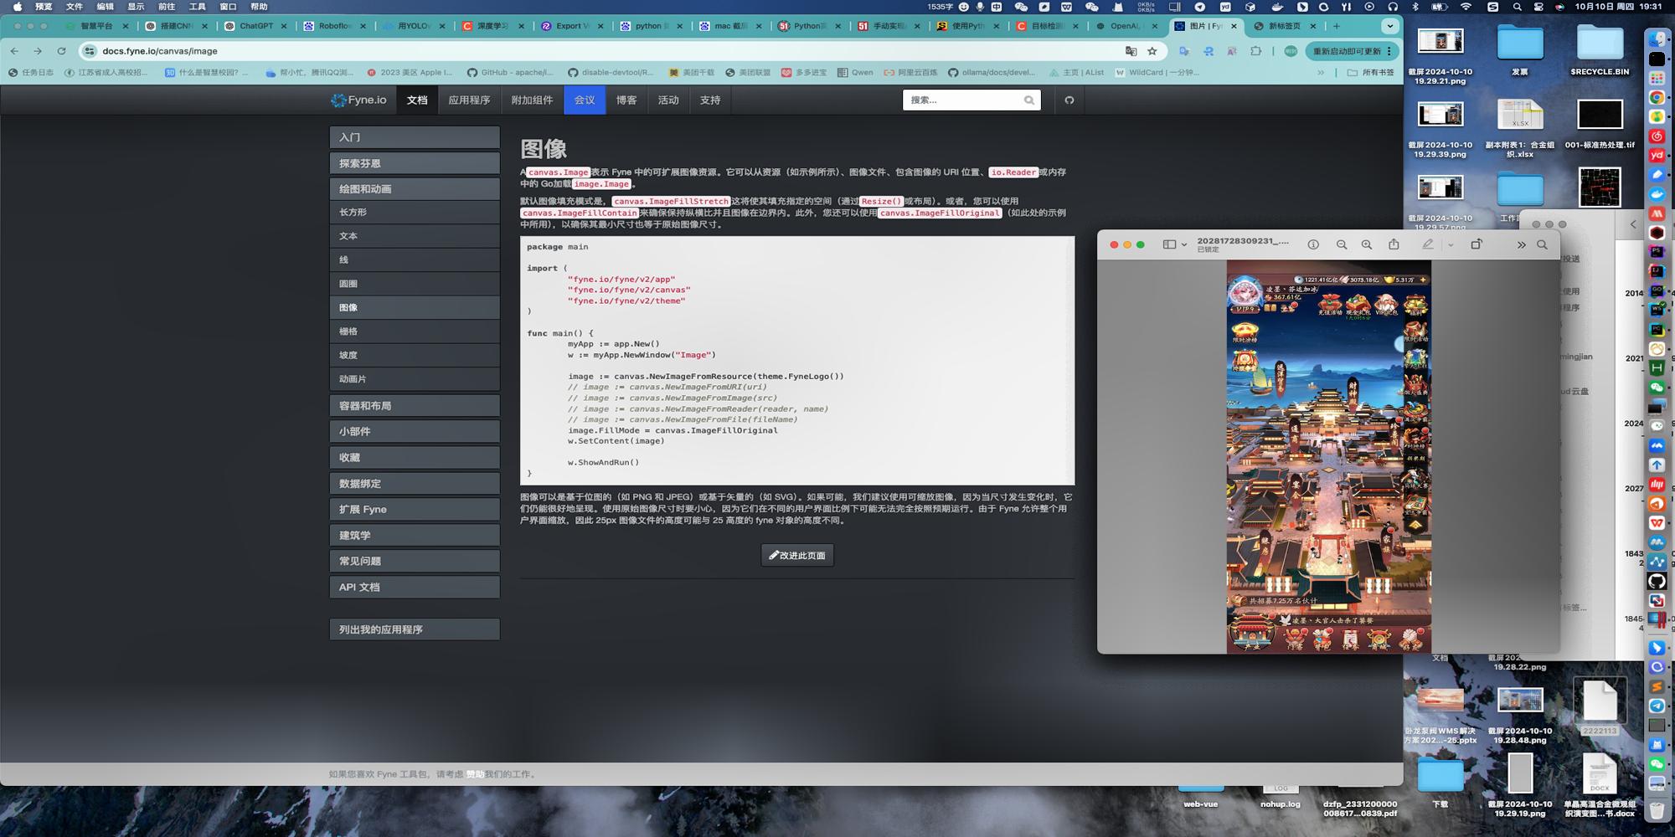Switch to the 新标签页 tab
1675x837 pixels.
(x=1284, y=26)
